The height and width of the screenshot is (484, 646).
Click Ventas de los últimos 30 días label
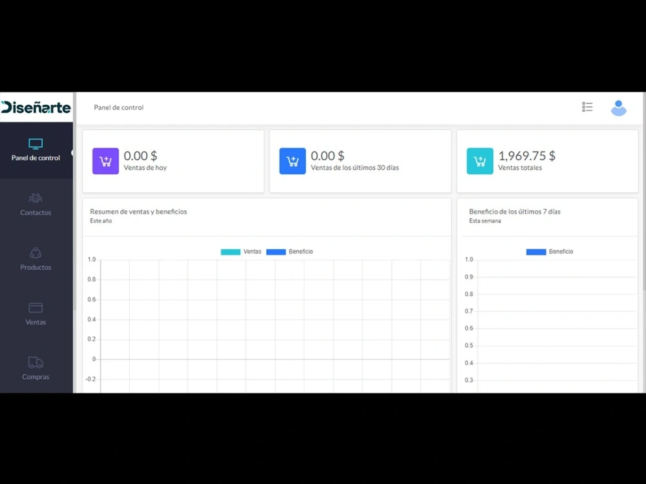(x=355, y=168)
